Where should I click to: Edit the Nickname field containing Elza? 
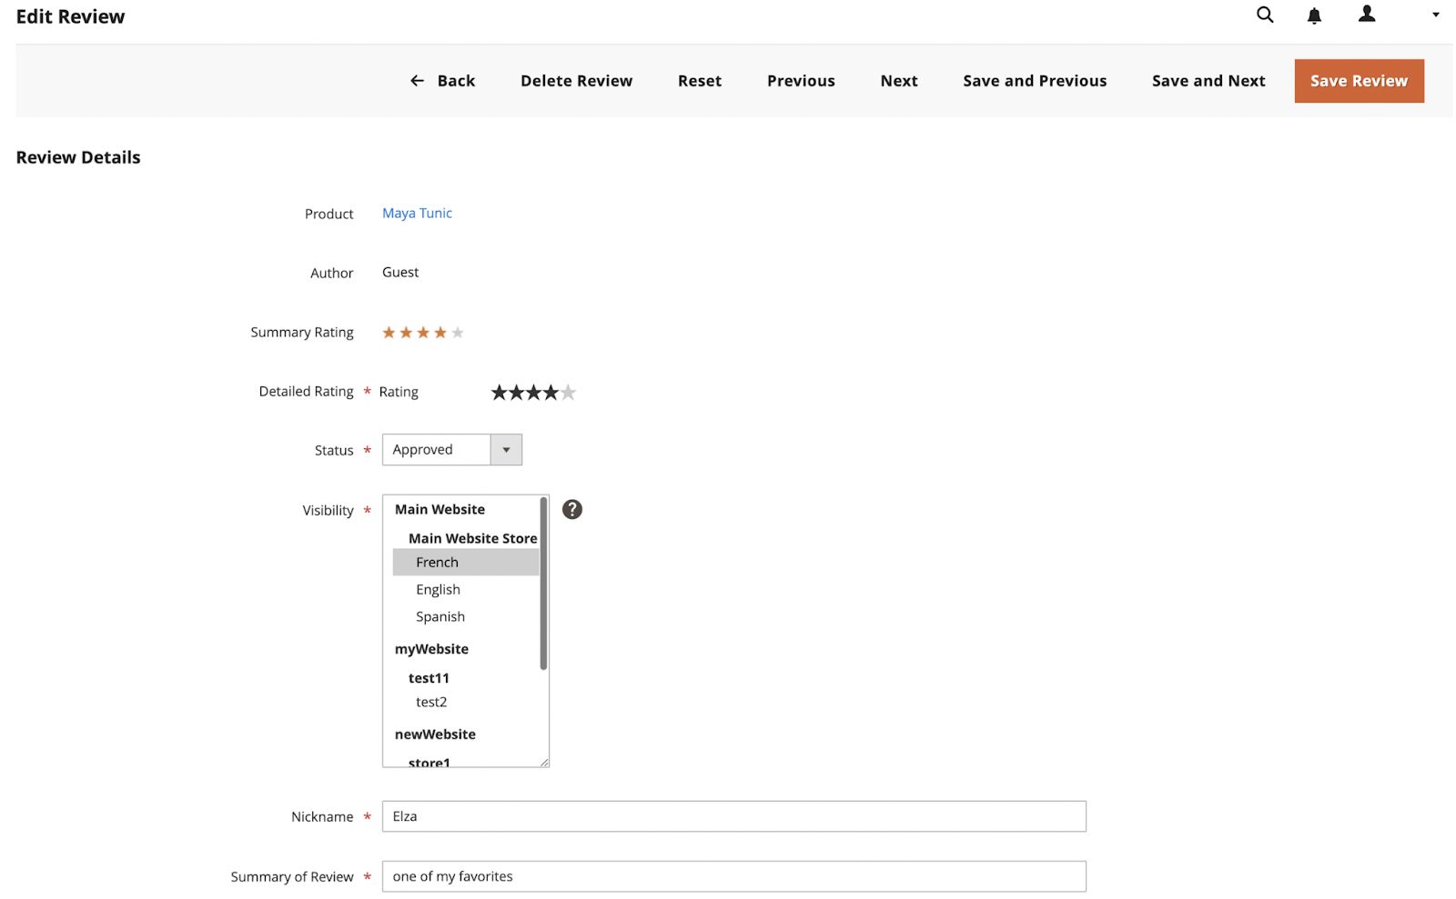point(733,816)
